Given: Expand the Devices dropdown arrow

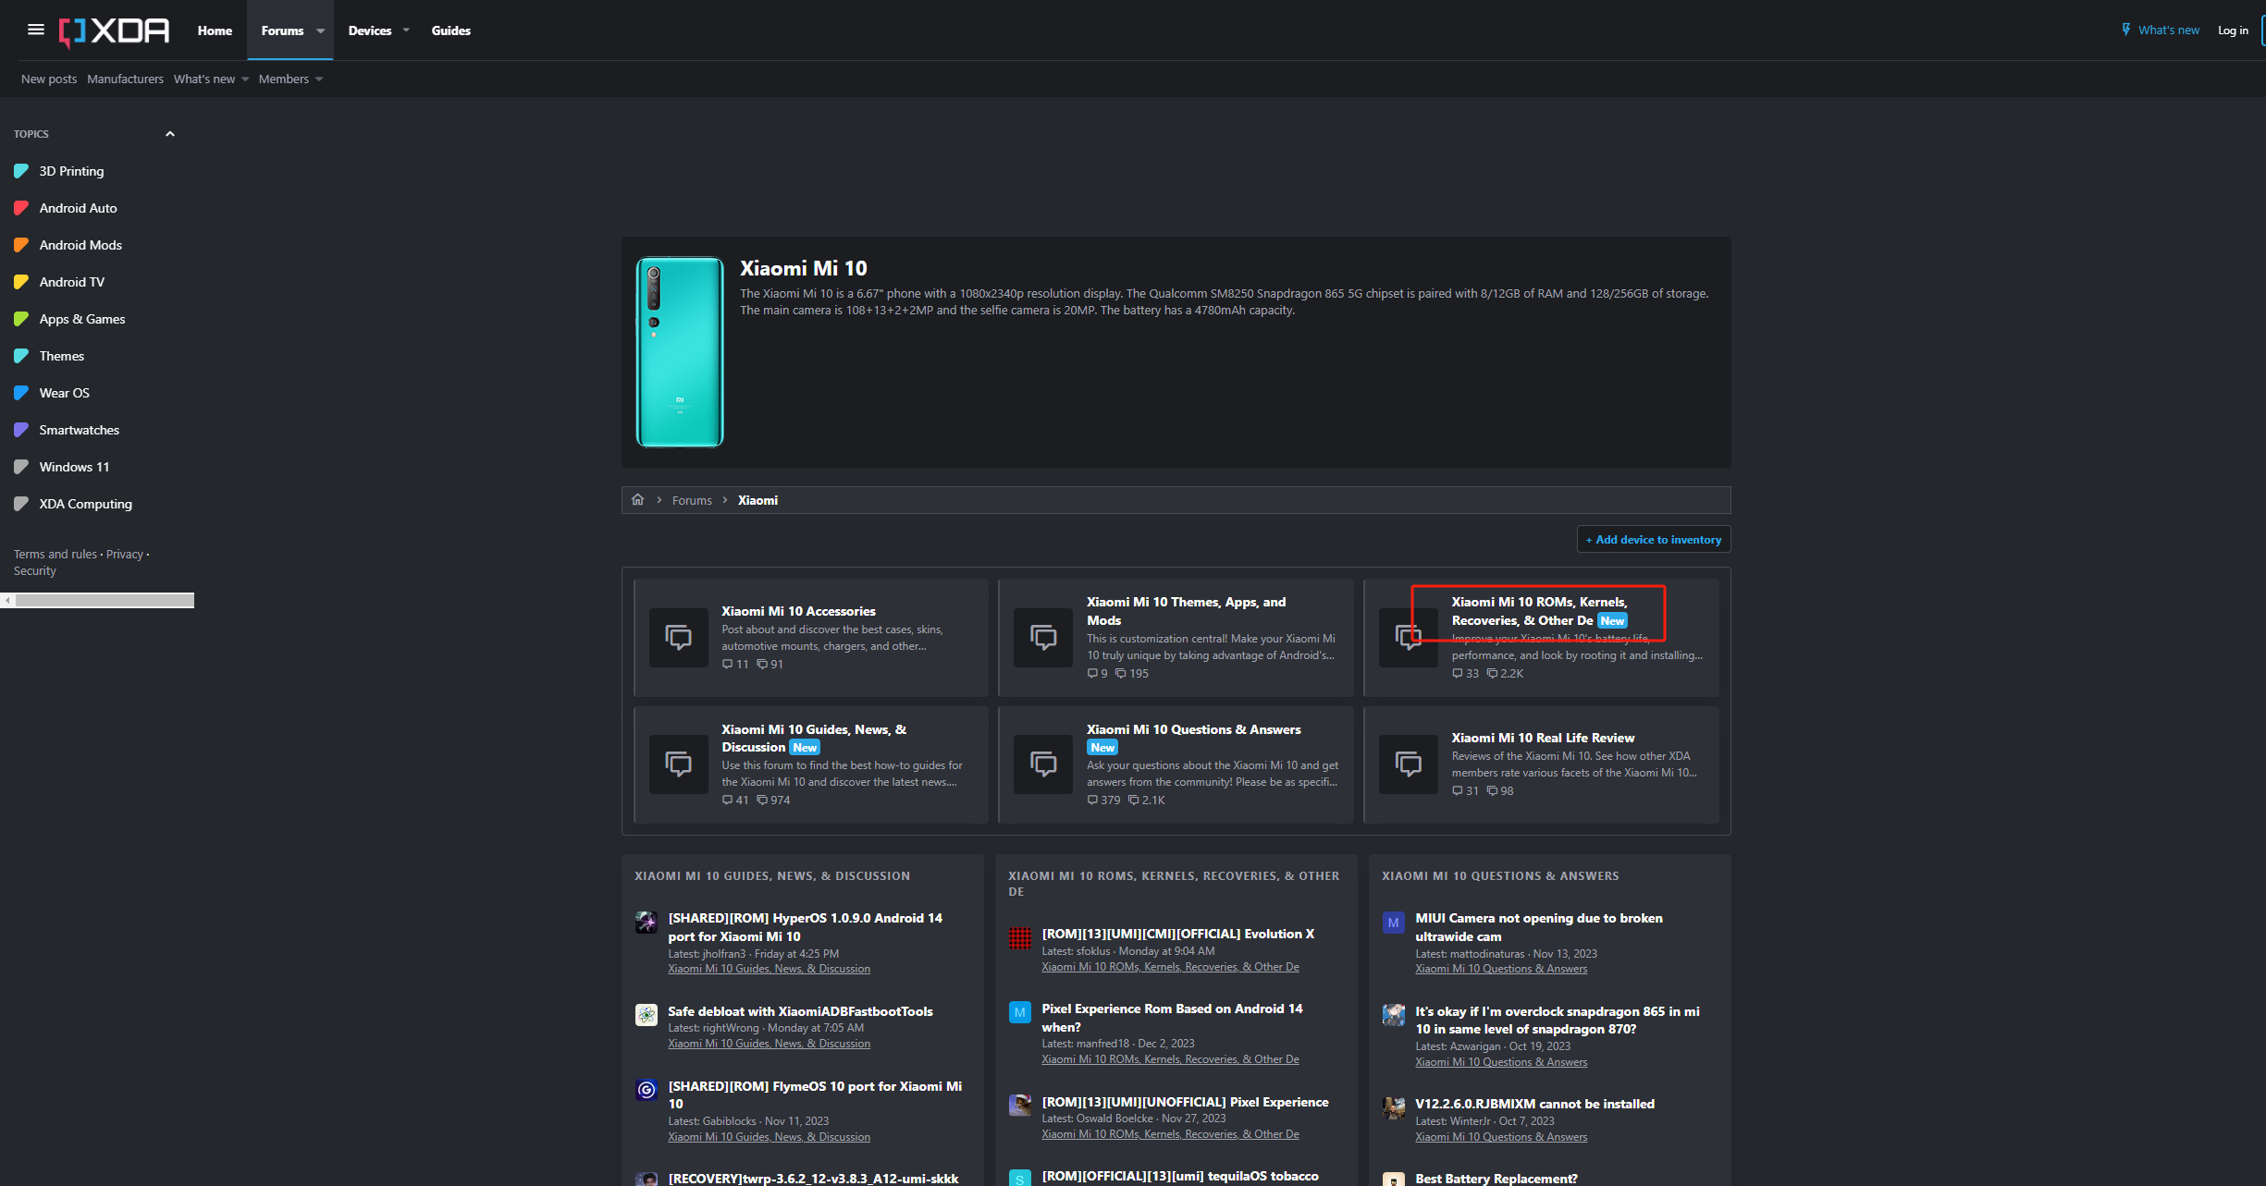Looking at the screenshot, I should [x=406, y=31].
